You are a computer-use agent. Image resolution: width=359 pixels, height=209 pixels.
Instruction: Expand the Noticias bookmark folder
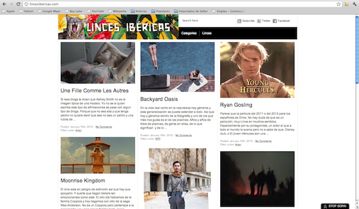click(139, 11)
